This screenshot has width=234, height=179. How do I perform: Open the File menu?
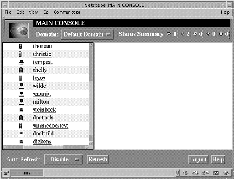pyautogui.click(x=8, y=12)
